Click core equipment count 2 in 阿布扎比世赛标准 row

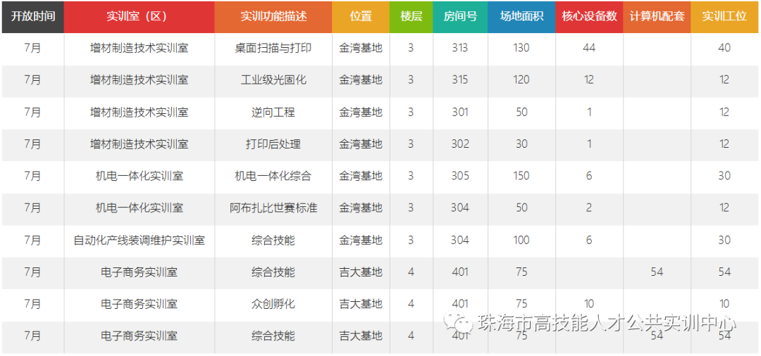589,208
